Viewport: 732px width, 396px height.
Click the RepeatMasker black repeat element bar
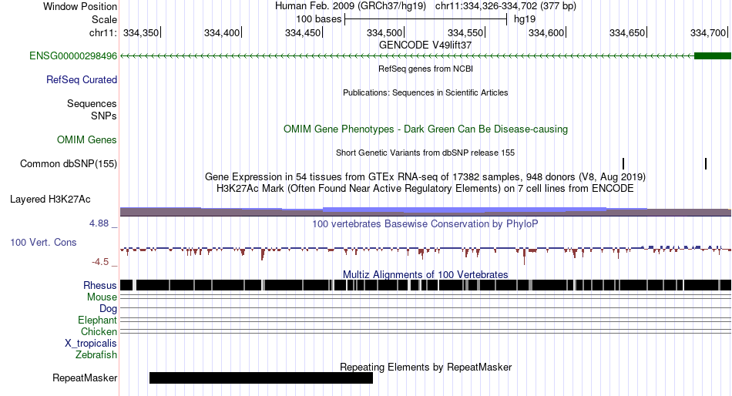(x=261, y=378)
